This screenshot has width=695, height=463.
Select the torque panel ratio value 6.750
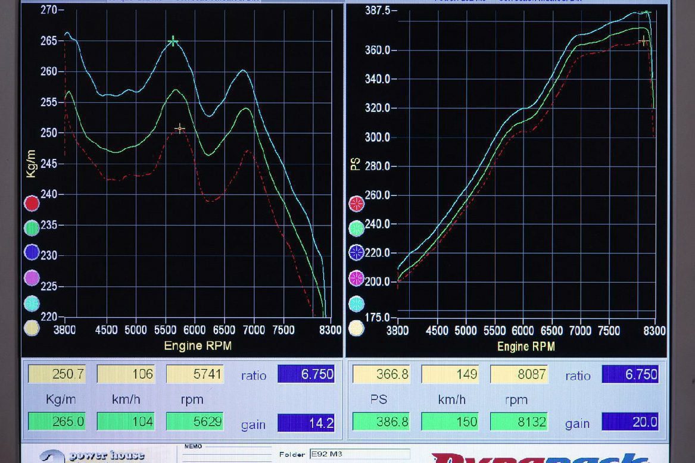click(306, 374)
